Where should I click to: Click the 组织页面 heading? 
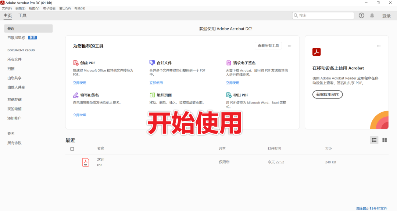tap(164, 95)
